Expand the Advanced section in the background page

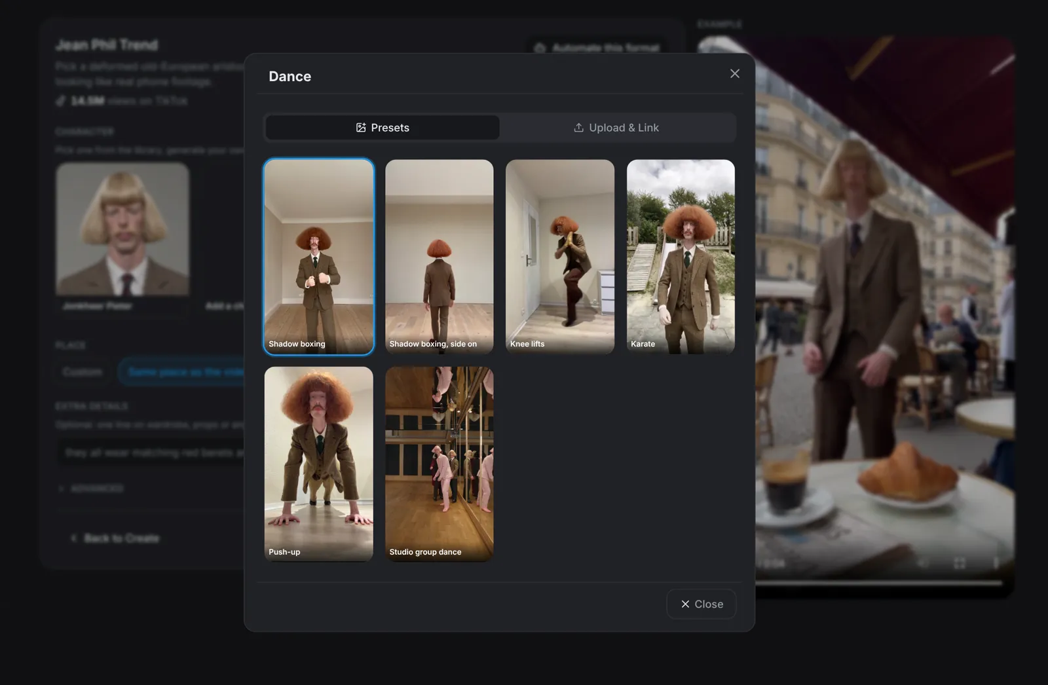pyautogui.click(x=92, y=489)
